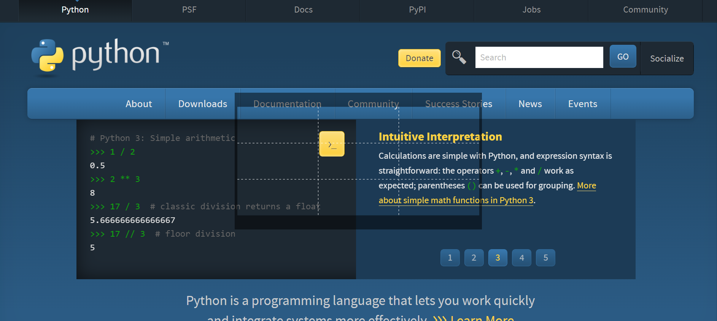The width and height of the screenshot is (717, 321).
Task: Select slide 3 of carousel
Action: 498,258
